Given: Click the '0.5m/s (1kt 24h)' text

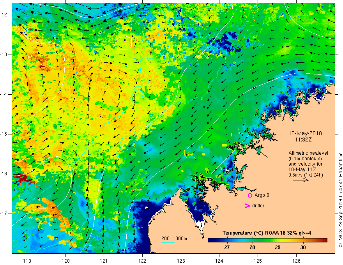Looking at the screenshot, I should coord(306,175).
